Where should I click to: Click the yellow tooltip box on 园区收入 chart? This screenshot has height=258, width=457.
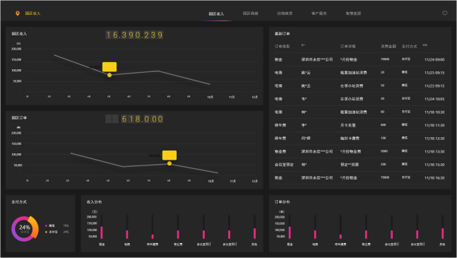pos(109,66)
